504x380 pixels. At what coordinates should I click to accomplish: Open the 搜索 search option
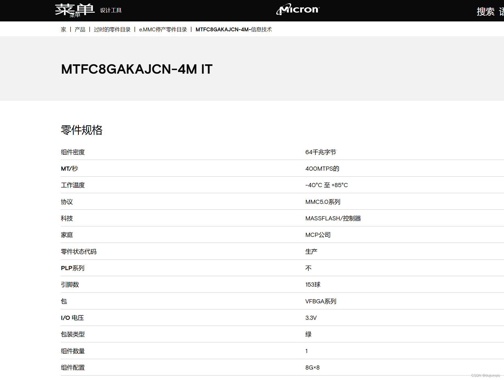[485, 12]
